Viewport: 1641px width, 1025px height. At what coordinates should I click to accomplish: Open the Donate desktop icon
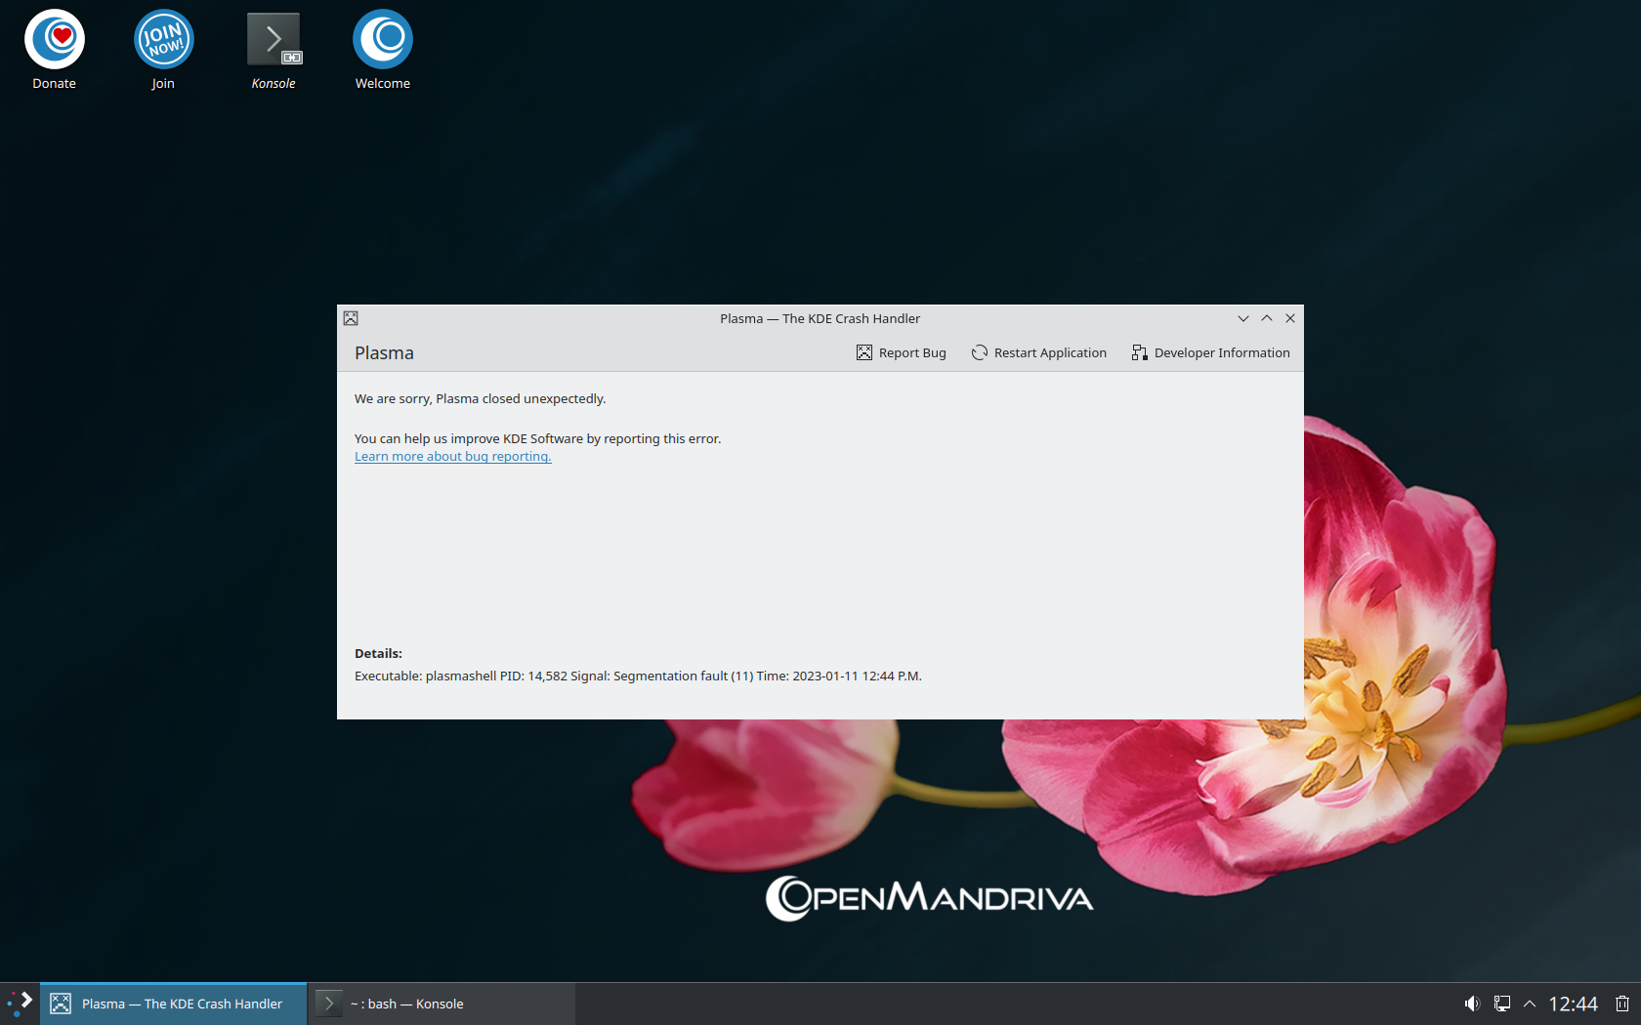click(55, 50)
